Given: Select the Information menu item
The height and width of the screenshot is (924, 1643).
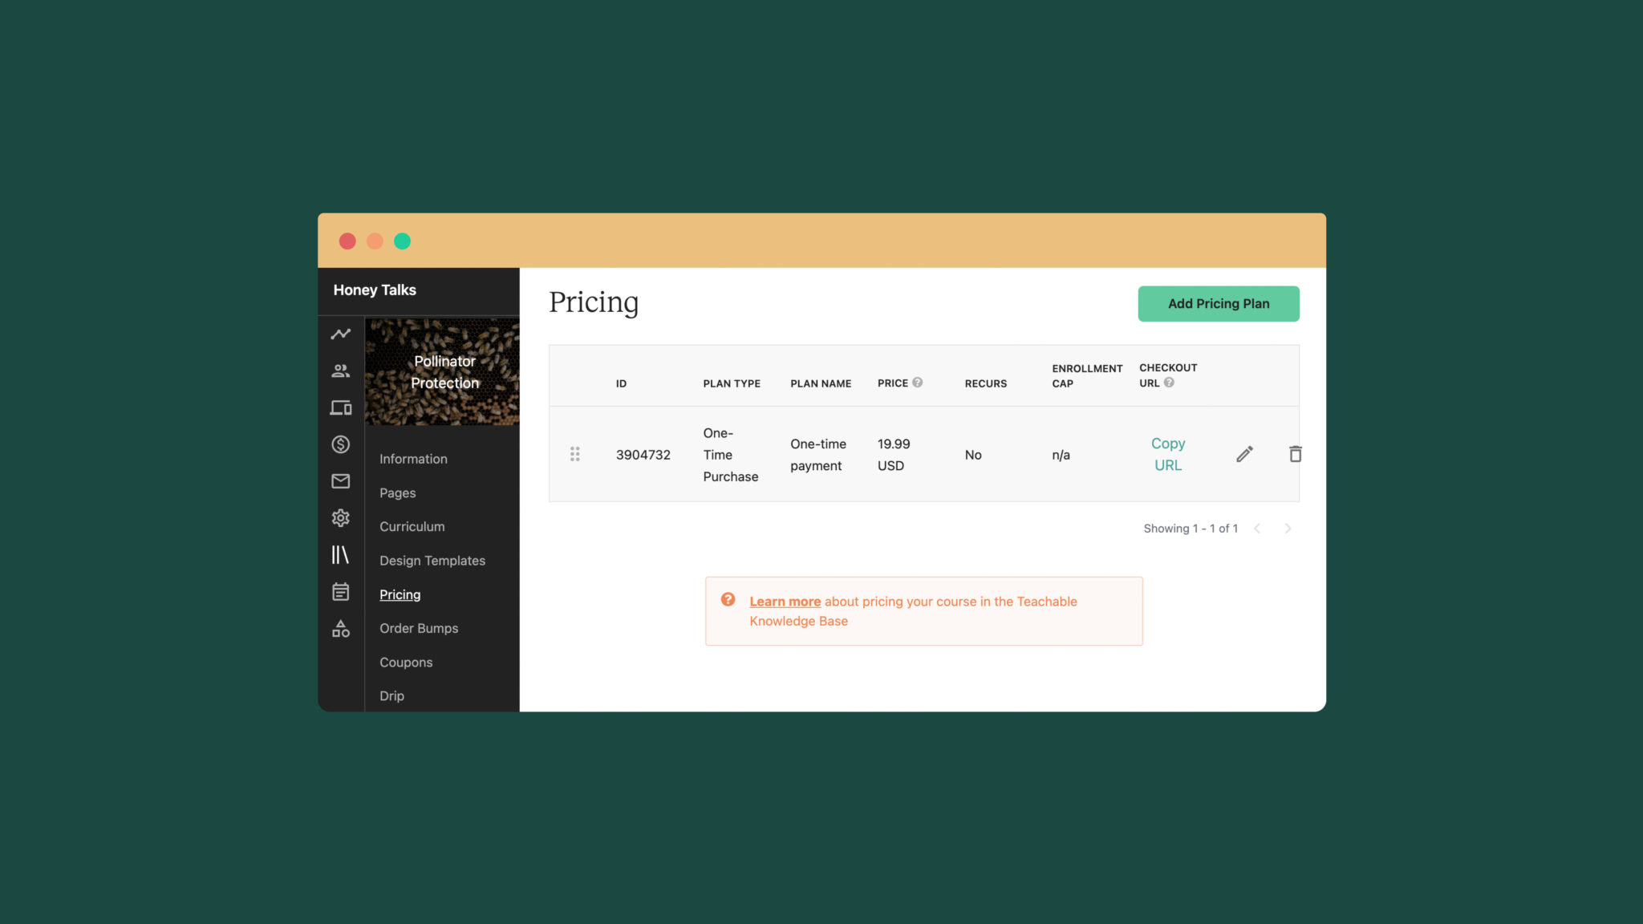Looking at the screenshot, I should coord(413,459).
